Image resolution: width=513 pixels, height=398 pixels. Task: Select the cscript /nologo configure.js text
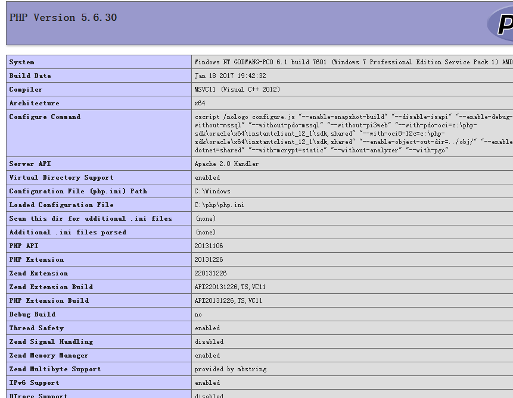245,117
